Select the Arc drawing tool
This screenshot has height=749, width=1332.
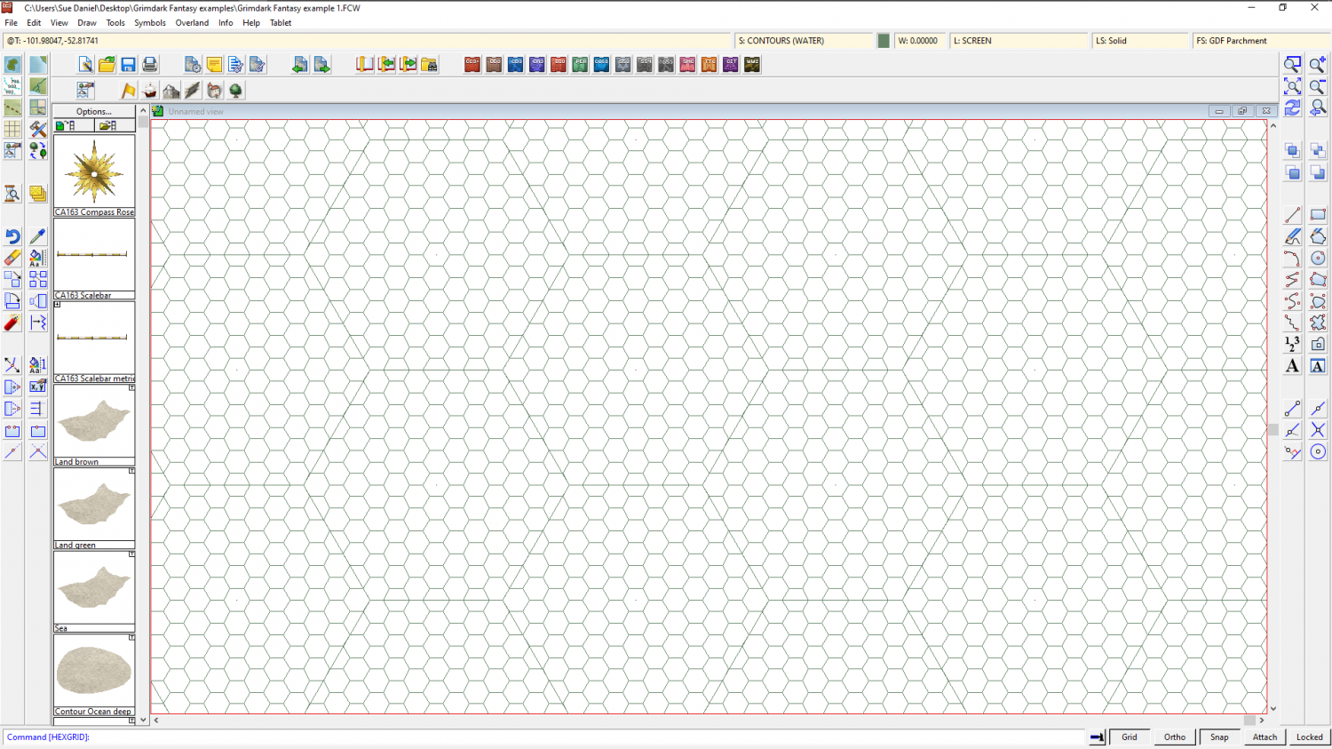(1293, 259)
